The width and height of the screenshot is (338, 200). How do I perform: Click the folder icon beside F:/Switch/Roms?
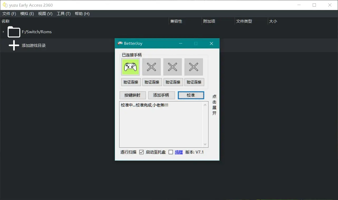coord(14,32)
